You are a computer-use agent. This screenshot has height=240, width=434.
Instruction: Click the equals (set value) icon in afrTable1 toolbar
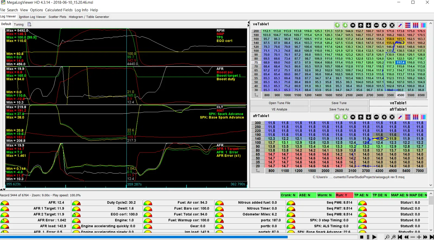353,117
